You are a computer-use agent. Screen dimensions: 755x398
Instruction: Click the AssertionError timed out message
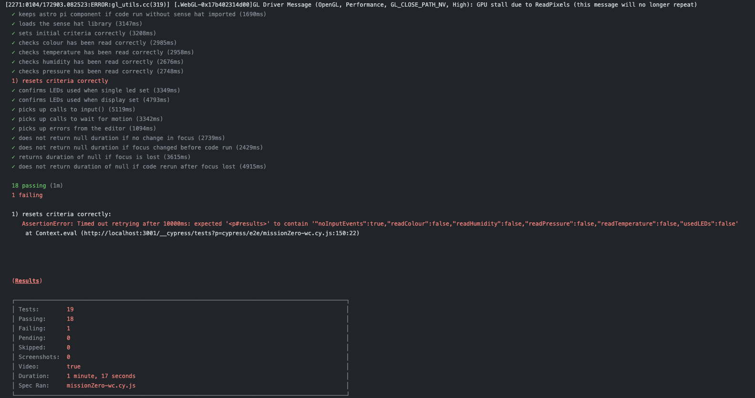(x=380, y=224)
